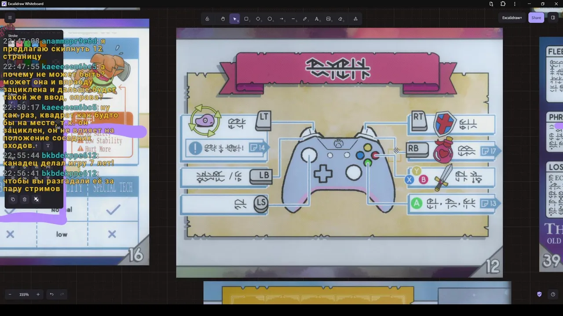Select the Line tool
The width and height of the screenshot is (563, 316).
tap(293, 19)
